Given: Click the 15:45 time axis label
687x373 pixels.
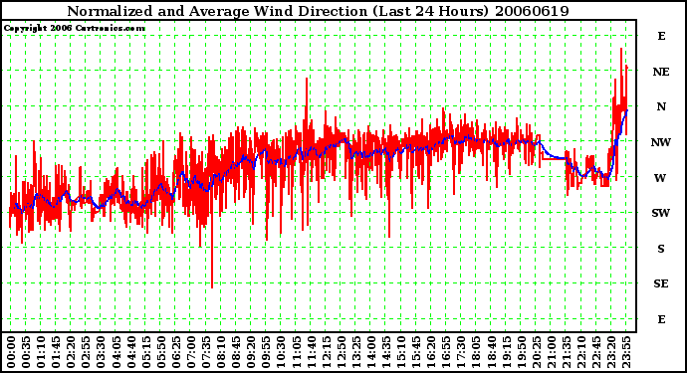Looking at the screenshot, I should tap(416, 352).
